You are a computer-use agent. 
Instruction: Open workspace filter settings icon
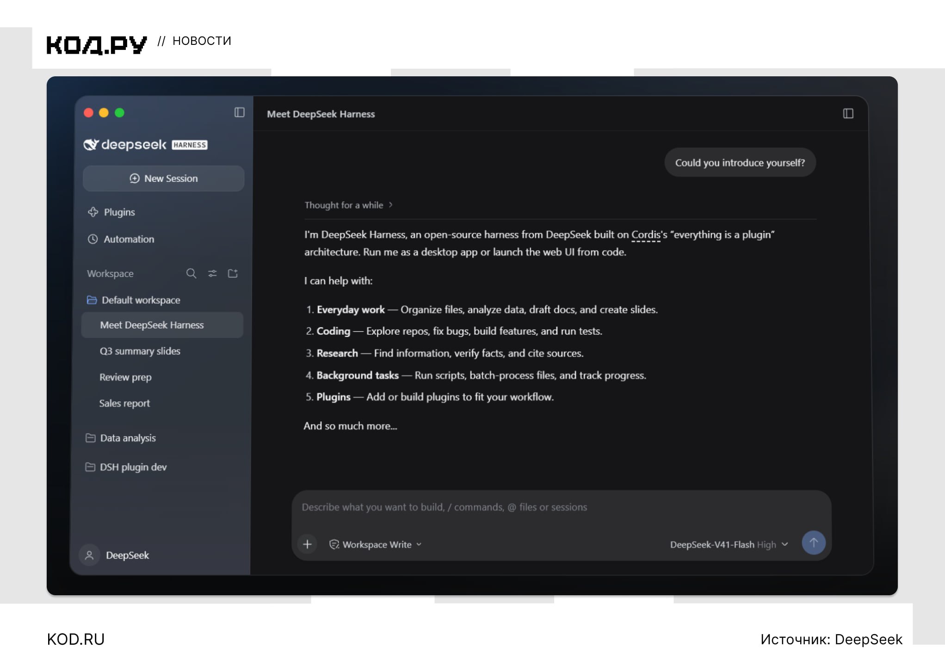point(212,273)
